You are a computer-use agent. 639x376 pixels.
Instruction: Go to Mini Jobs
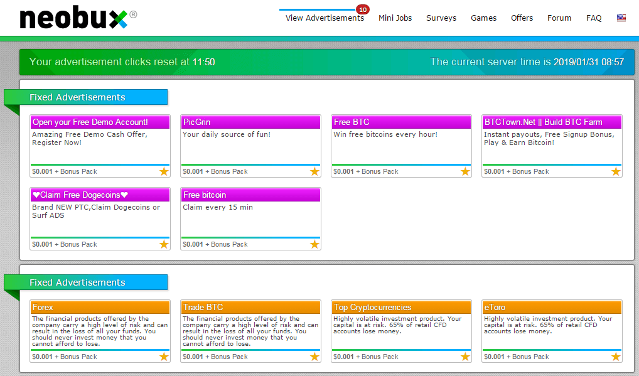(x=395, y=18)
